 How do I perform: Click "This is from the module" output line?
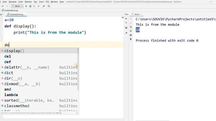(x=158, y=25)
